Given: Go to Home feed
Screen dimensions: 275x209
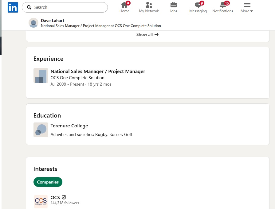Looking at the screenshot, I should [x=124, y=7].
